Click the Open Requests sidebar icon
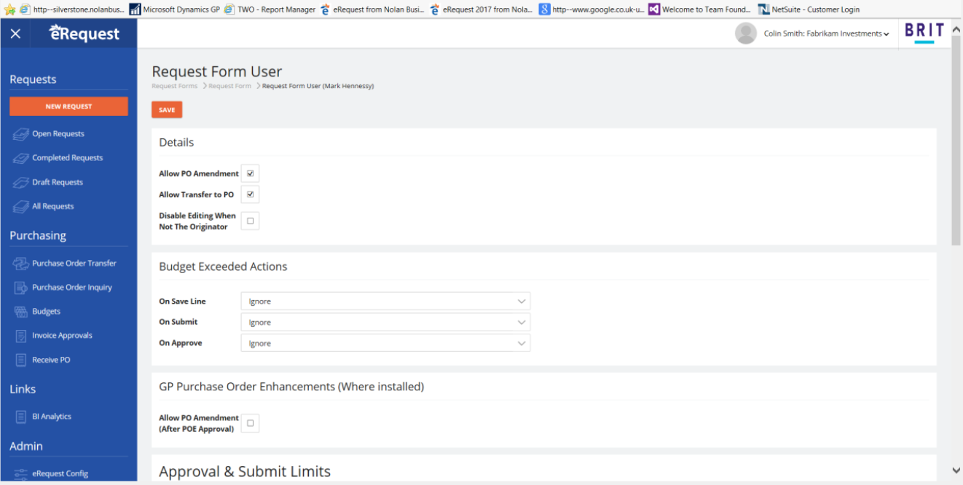 coord(20,134)
